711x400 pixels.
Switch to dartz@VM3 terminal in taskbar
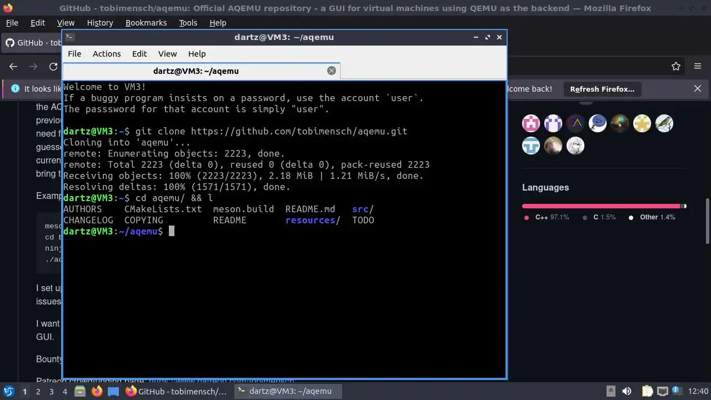(288, 392)
